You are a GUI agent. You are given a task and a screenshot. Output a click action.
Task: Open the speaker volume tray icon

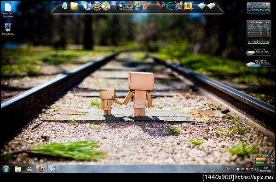pos(257,169)
